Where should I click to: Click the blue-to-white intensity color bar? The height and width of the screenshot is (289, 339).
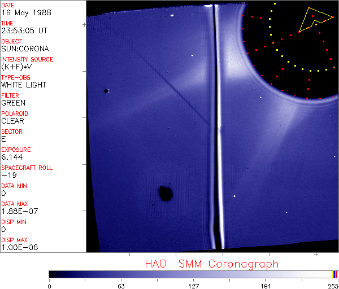tap(193, 274)
